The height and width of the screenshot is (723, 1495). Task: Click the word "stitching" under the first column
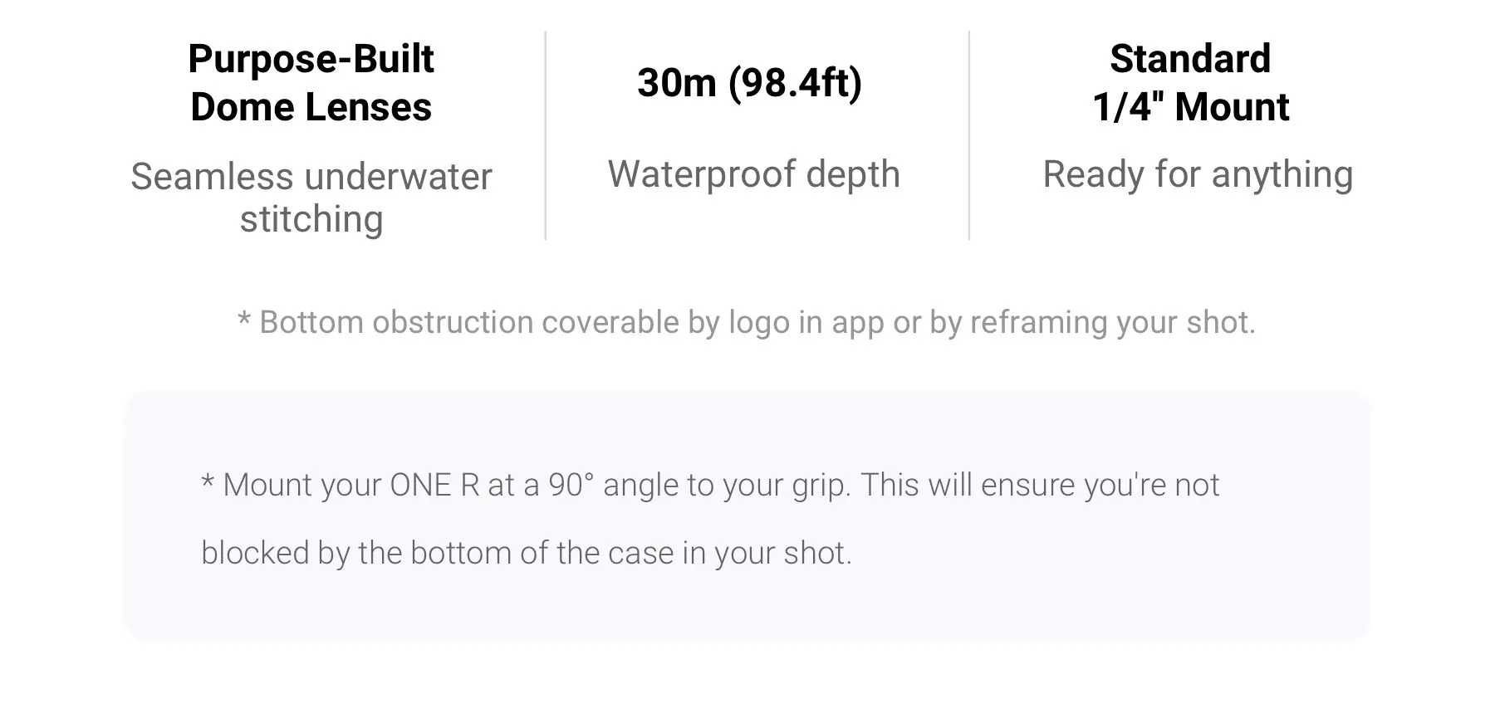(x=311, y=219)
